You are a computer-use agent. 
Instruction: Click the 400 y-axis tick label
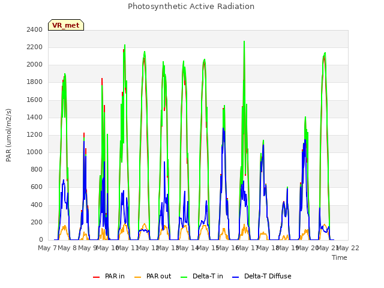37,205
